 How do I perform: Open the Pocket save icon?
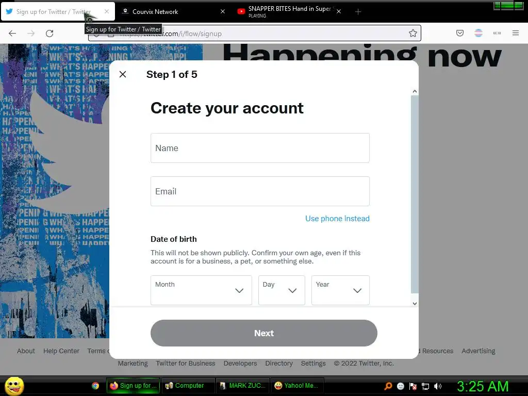click(x=459, y=33)
